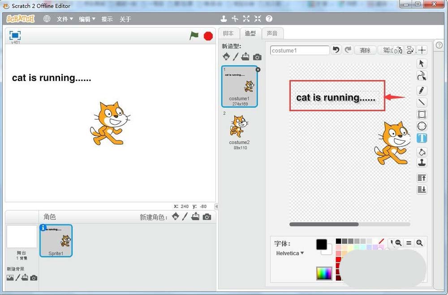Pick the bright red color swatch
448x295 pixels.
tap(339, 259)
